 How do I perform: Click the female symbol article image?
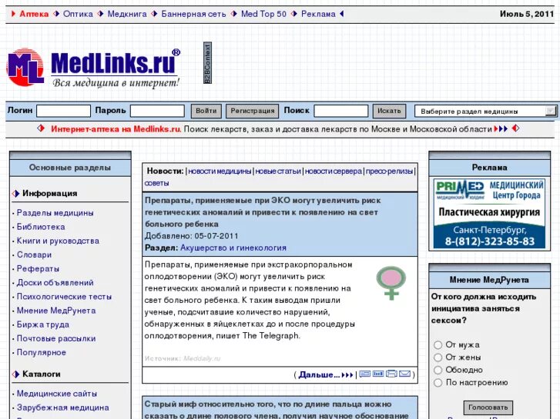point(391,283)
